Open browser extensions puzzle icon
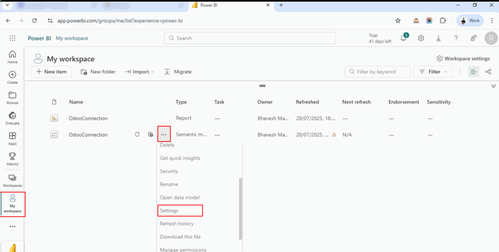The width and height of the screenshot is (499, 252). (x=443, y=21)
